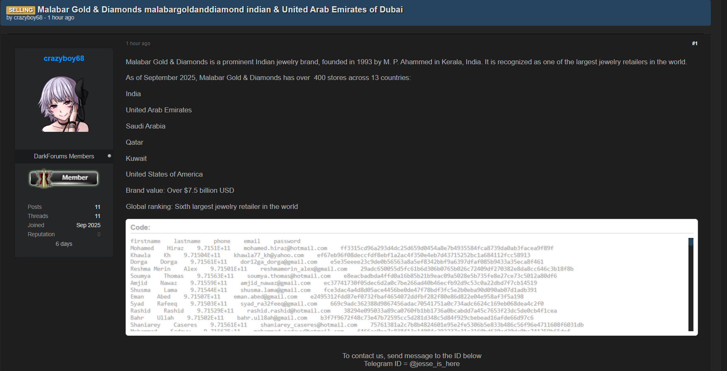The height and width of the screenshot is (371, 727).
Task: Open the Reputation score value
Action: tap(99, 234)
